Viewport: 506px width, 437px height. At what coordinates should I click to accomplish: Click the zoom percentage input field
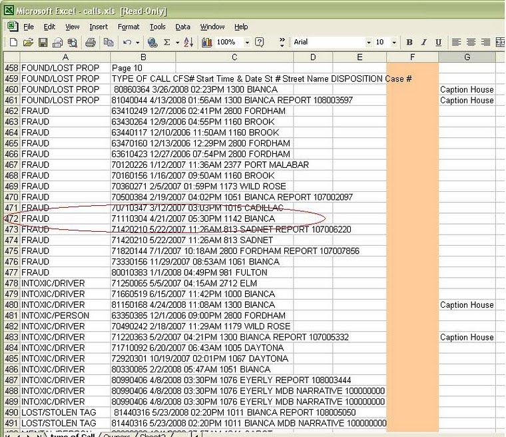coord(230,42)
